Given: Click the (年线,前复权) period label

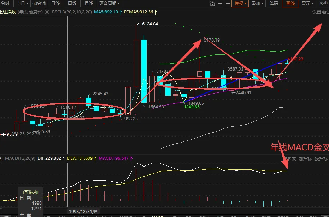Looking at the screenshot, I should [30, 12].
